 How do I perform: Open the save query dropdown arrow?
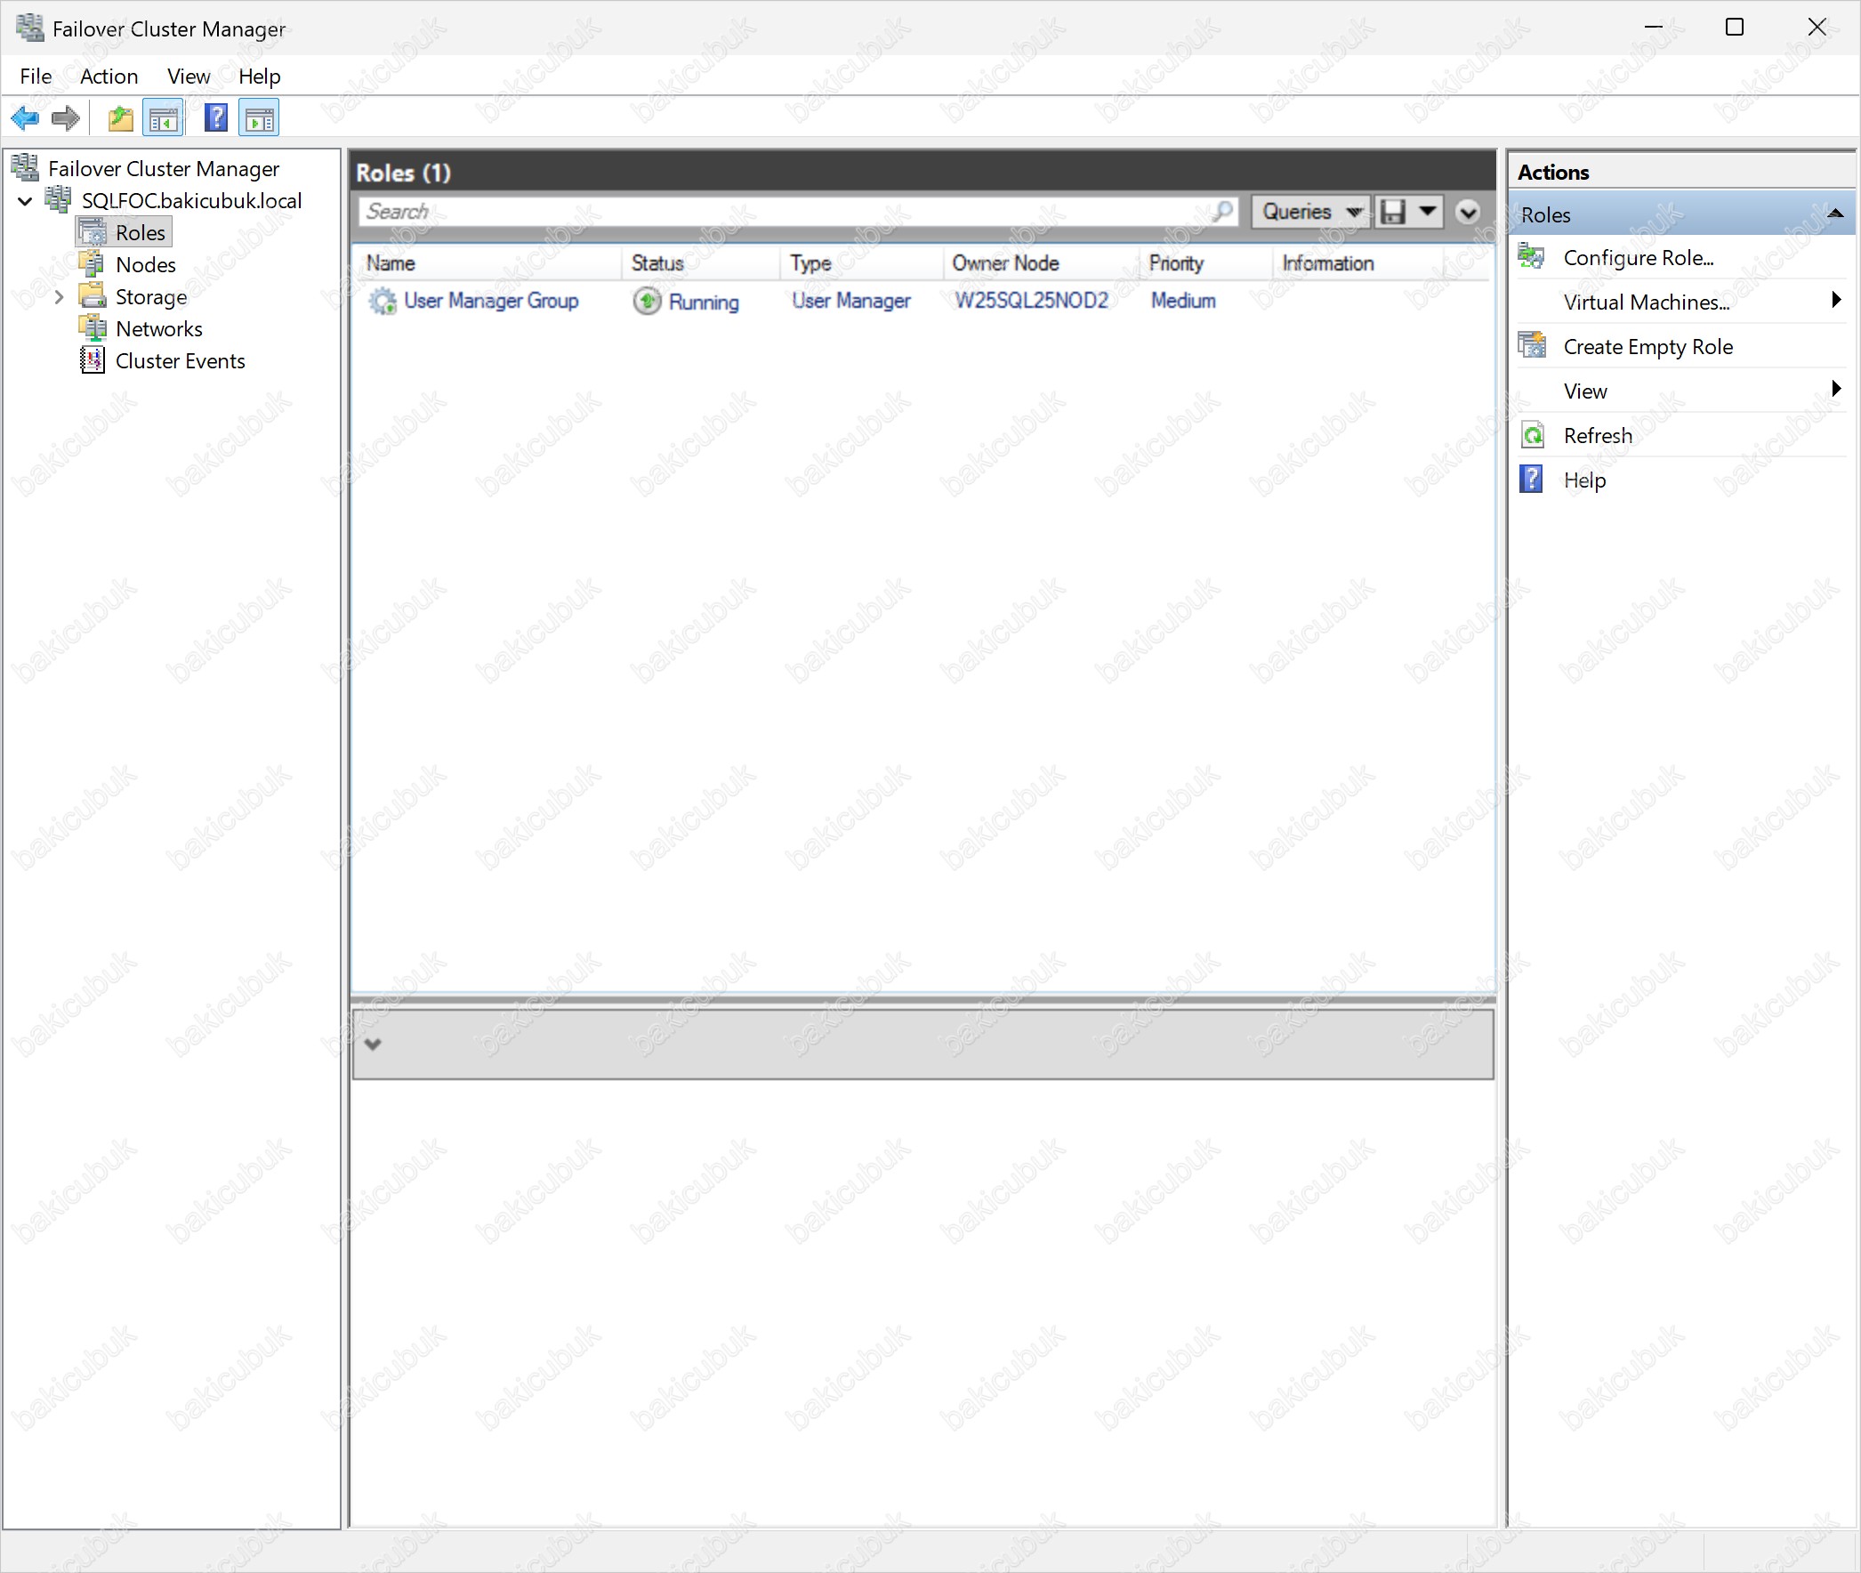pyautogui.click(x=1427, y=212)
